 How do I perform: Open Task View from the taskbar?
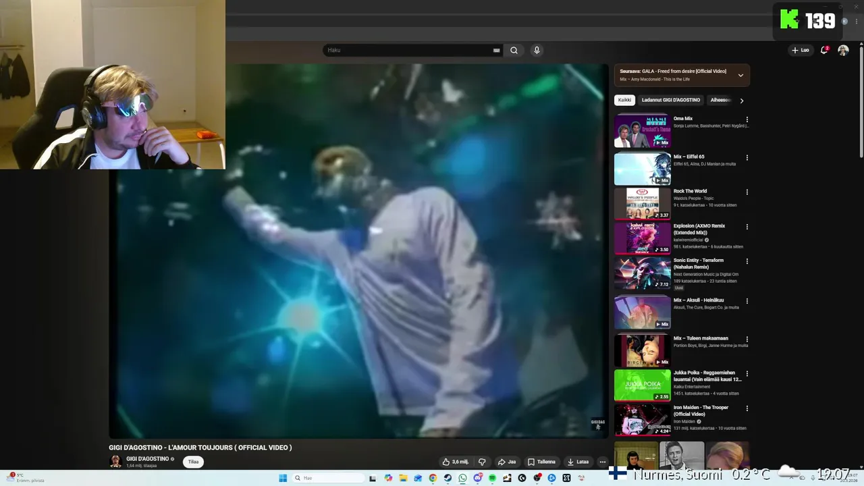(x=372, y=478)
